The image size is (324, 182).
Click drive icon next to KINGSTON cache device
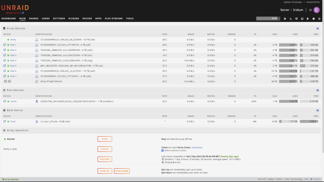[x=37, y=101]
